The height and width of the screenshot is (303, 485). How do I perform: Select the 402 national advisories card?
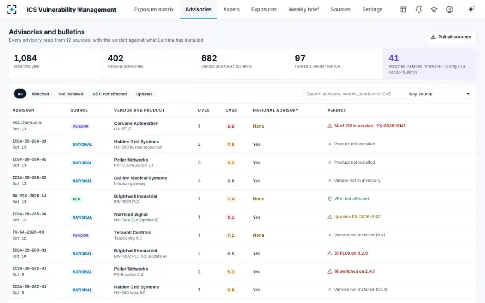(x=149, y=64)
